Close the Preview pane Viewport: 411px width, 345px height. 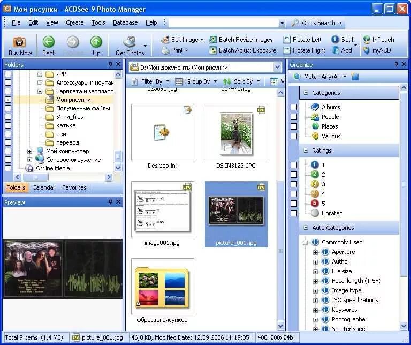tap(118, 202)
